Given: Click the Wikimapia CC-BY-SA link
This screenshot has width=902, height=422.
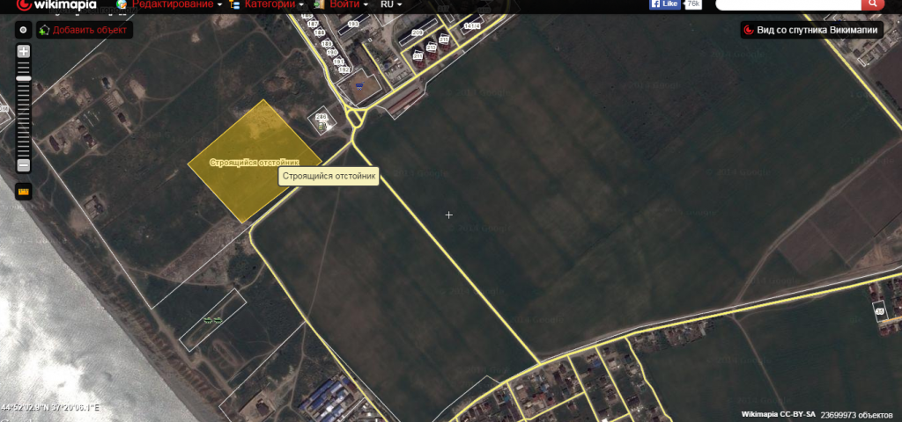Looking at the screenshot, I should click(776, 412).
